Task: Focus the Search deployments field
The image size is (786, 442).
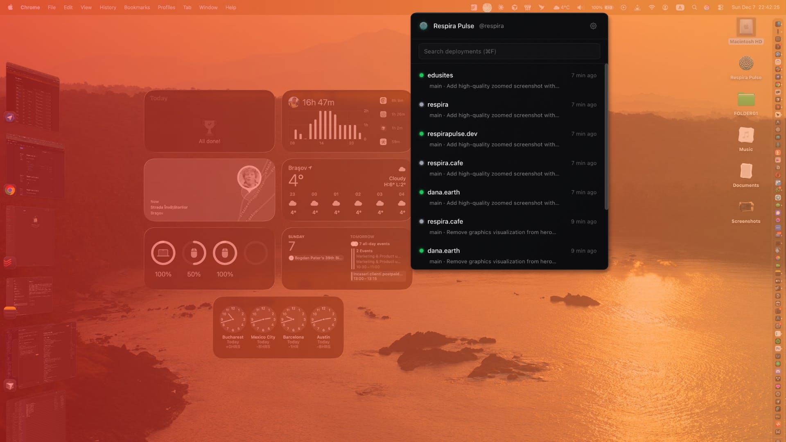Action: point(509,51)
